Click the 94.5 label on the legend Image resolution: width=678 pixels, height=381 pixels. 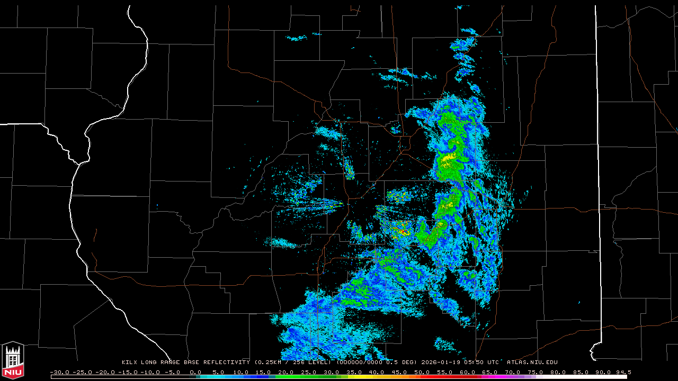pos(623,372)
